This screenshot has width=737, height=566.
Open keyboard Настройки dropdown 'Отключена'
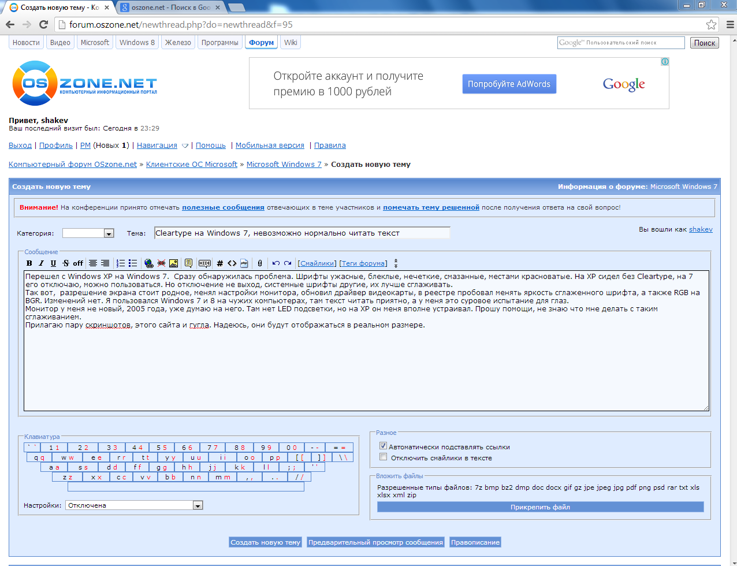(134, 505)
